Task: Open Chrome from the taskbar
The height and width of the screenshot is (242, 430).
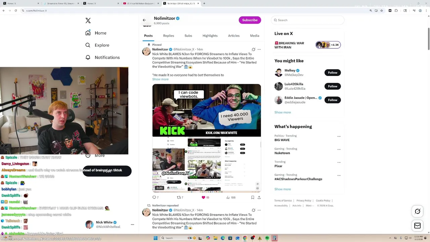Action: pos(245,238)
